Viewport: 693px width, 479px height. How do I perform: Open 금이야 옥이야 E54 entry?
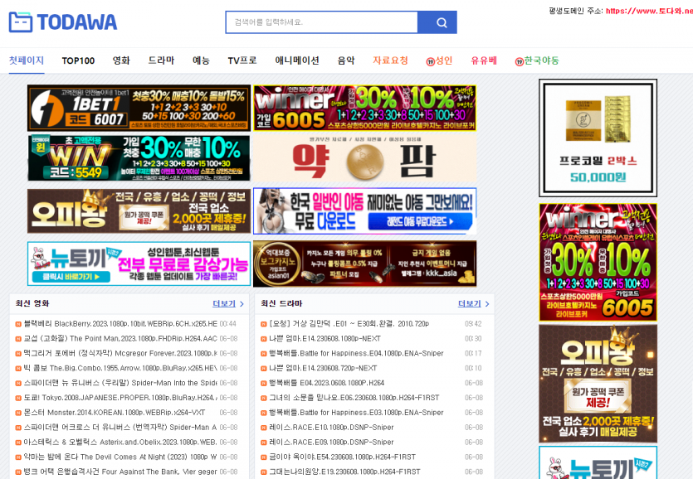343,457
